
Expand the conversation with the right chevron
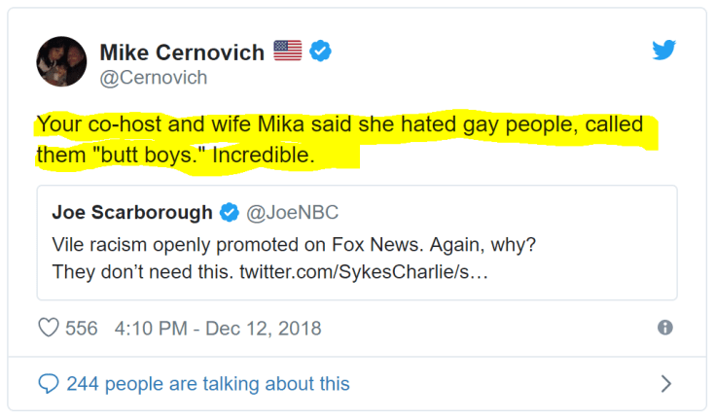(x=665, y=384)
